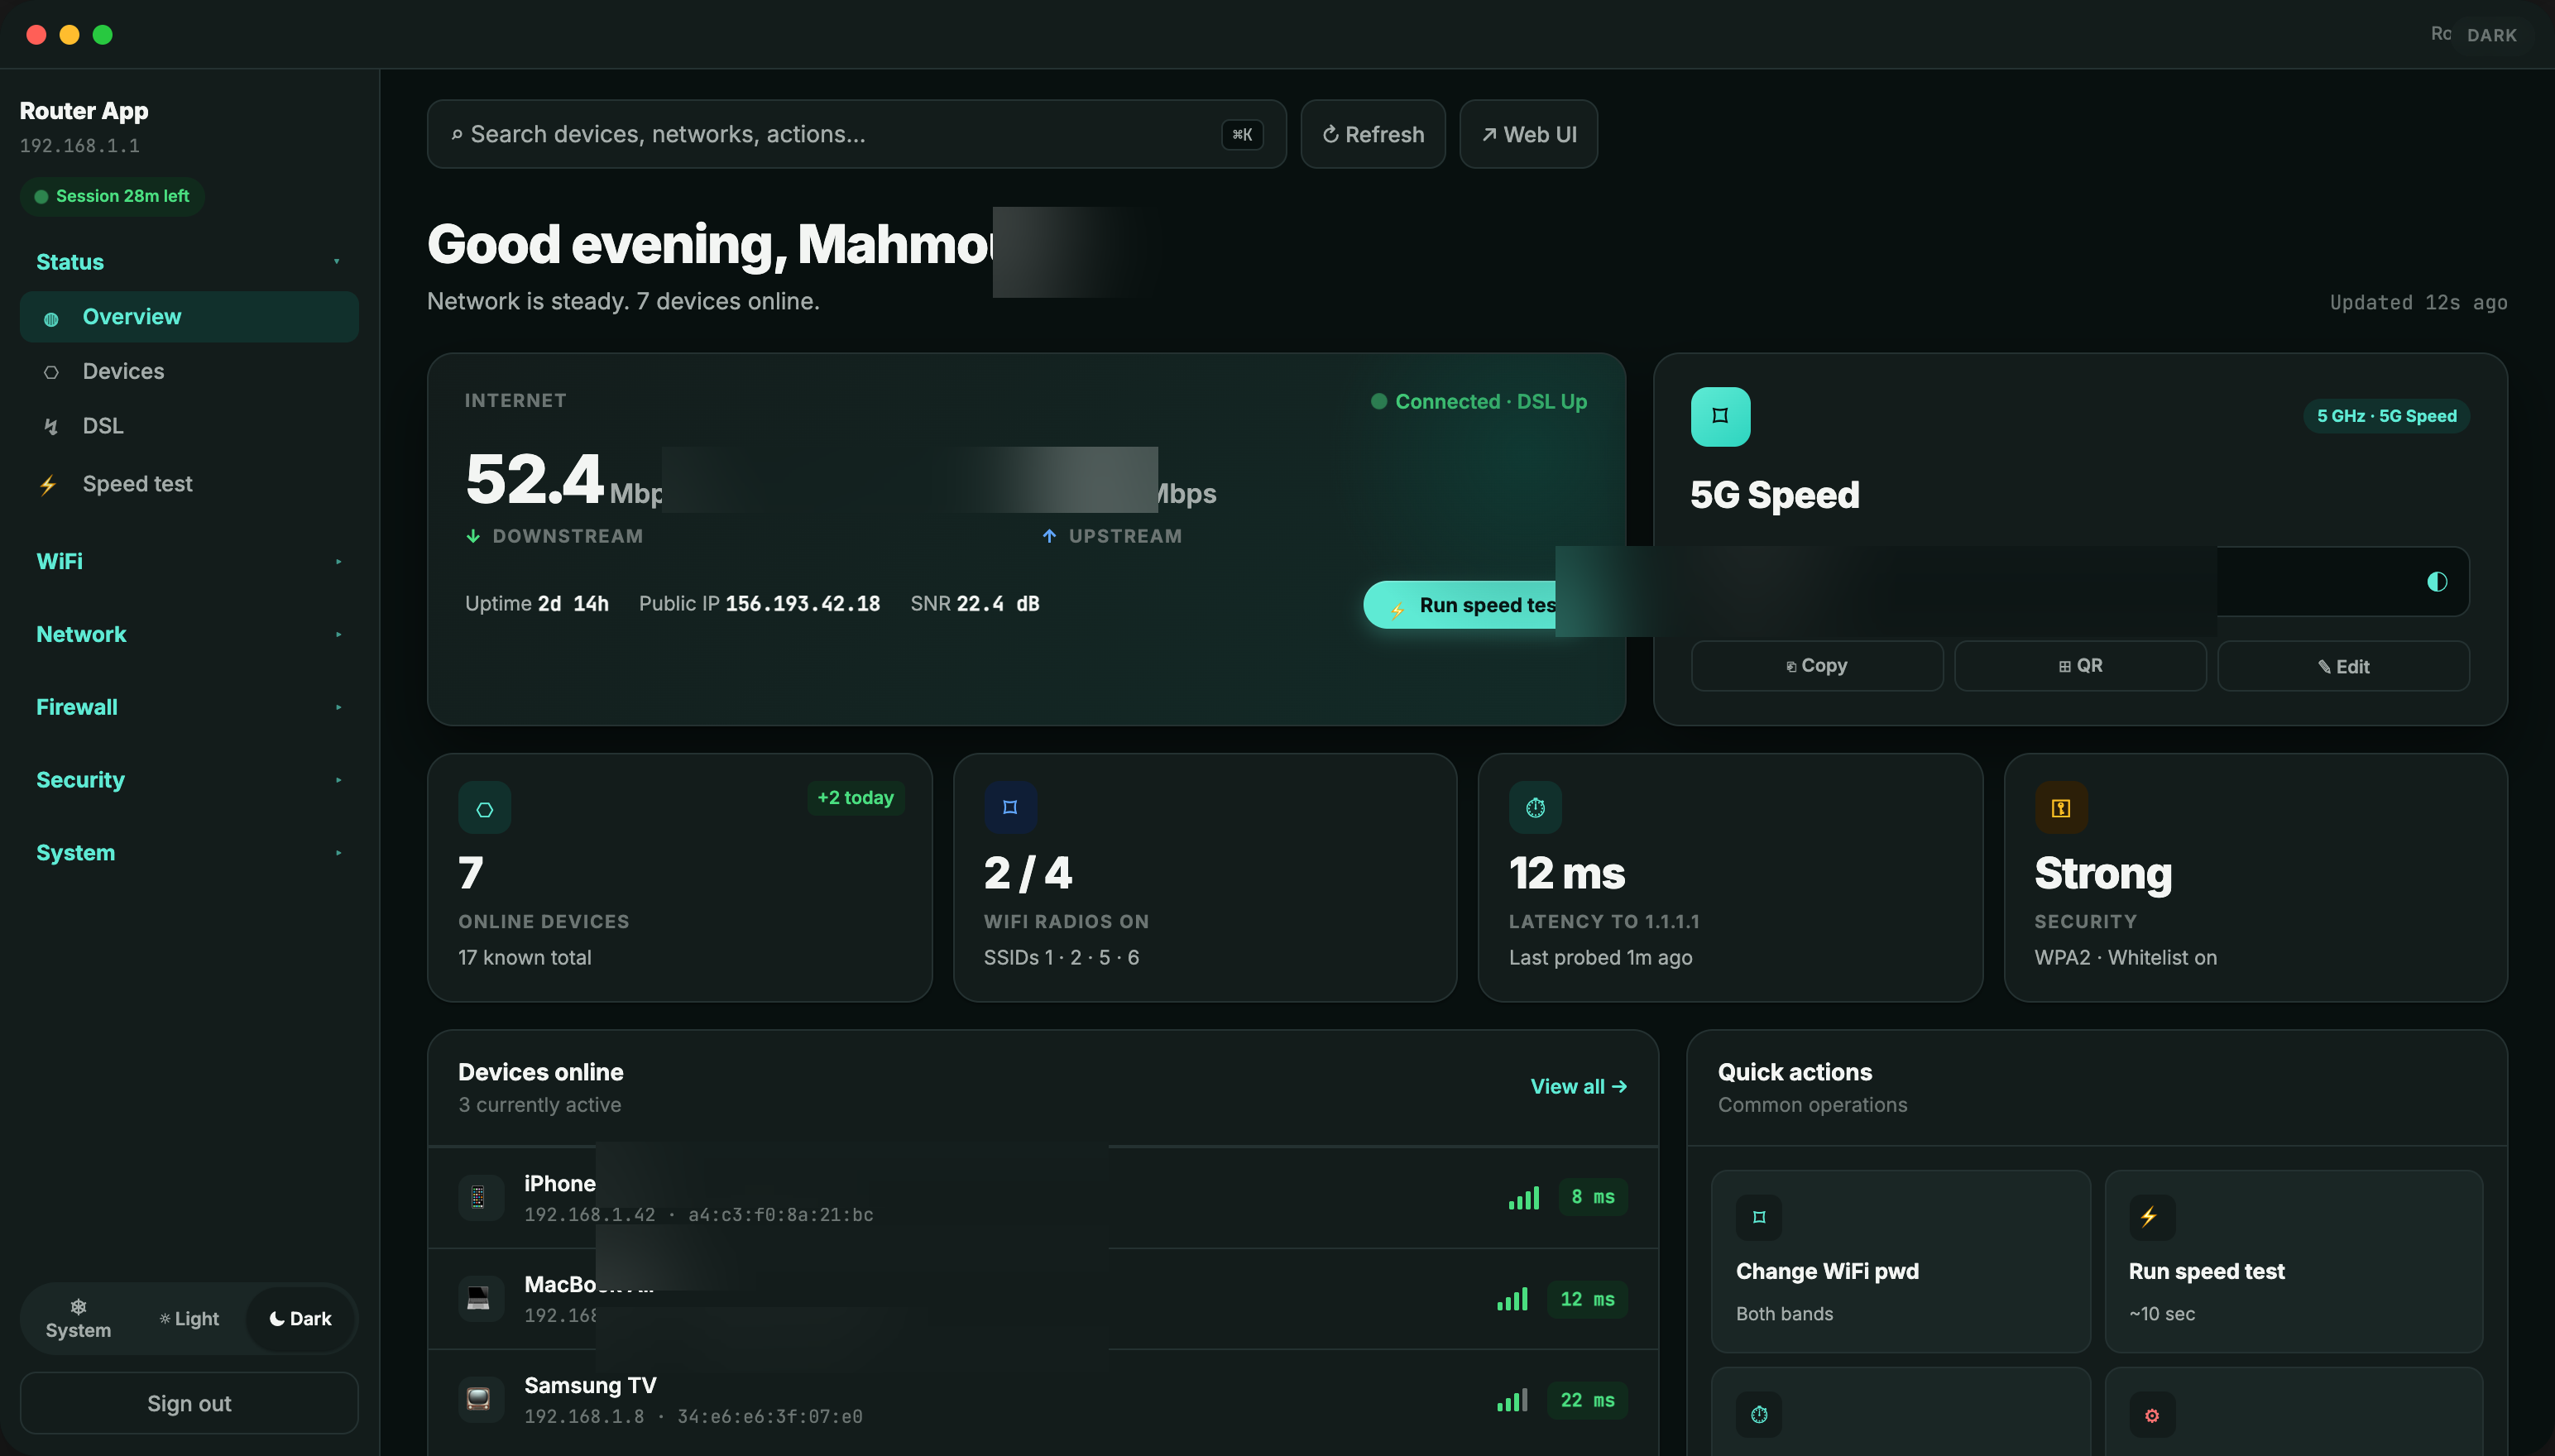Sign out of the router

[189, 1404]
